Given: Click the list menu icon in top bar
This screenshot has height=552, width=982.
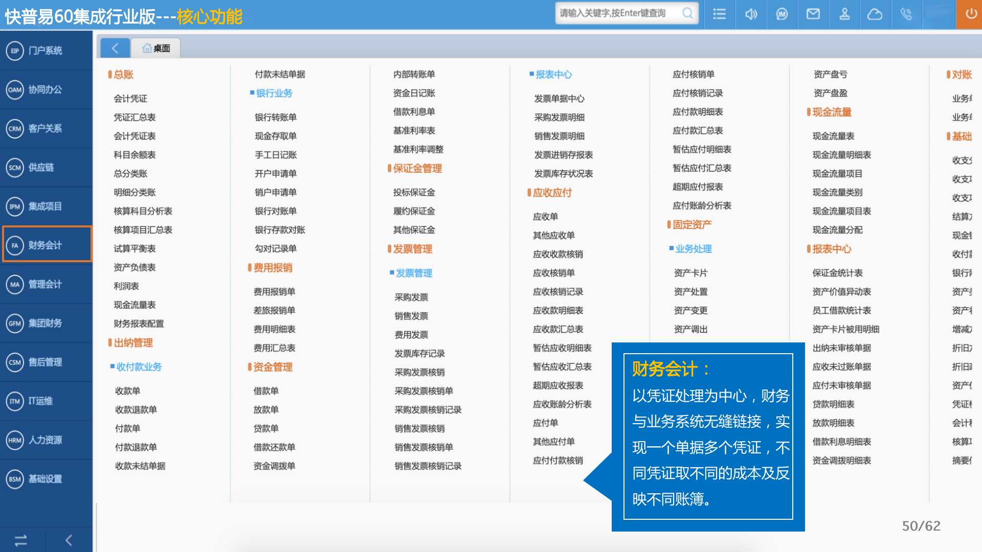Looking at the screenshot, I should point(719,14).
